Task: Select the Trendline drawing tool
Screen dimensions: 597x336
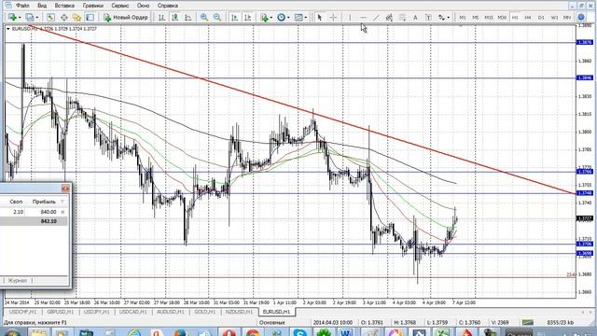Action: 376,18
